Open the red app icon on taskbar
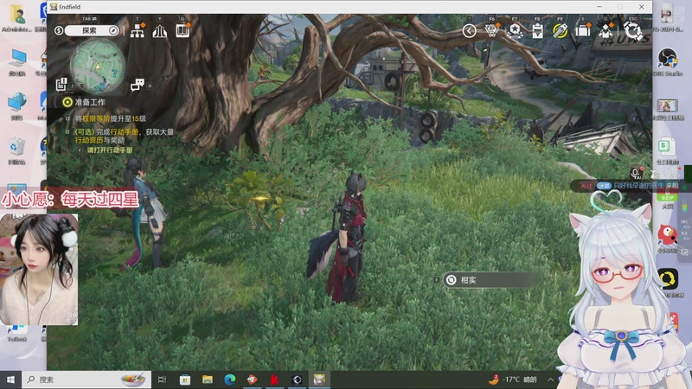This screenshot has height=389, width=692. [274, 379]
